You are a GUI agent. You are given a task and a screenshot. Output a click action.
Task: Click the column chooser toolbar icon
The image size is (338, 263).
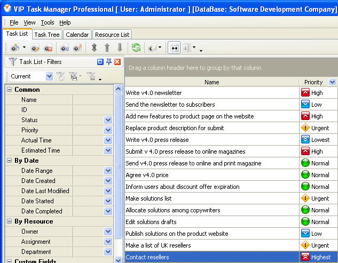[x=187, y=47]
